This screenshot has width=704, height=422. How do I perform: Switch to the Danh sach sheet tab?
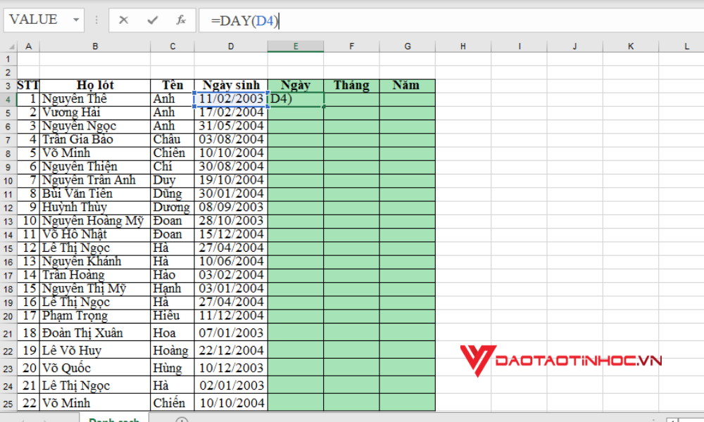(114, 418)
